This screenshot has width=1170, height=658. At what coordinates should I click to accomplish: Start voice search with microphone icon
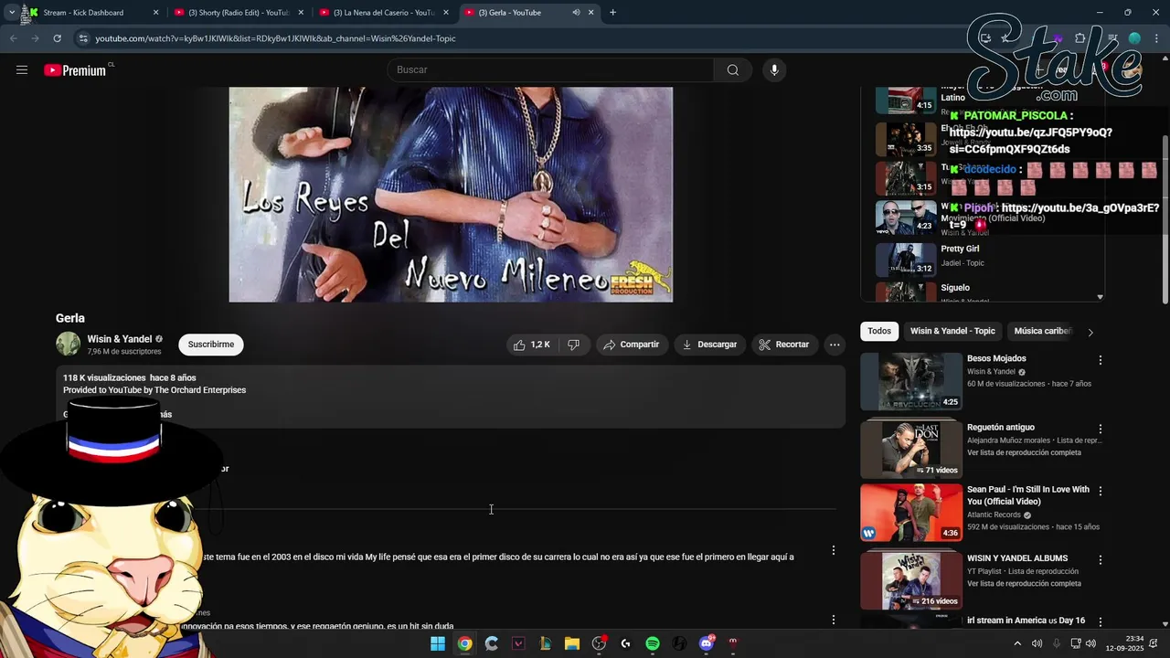tap(774, 70)
